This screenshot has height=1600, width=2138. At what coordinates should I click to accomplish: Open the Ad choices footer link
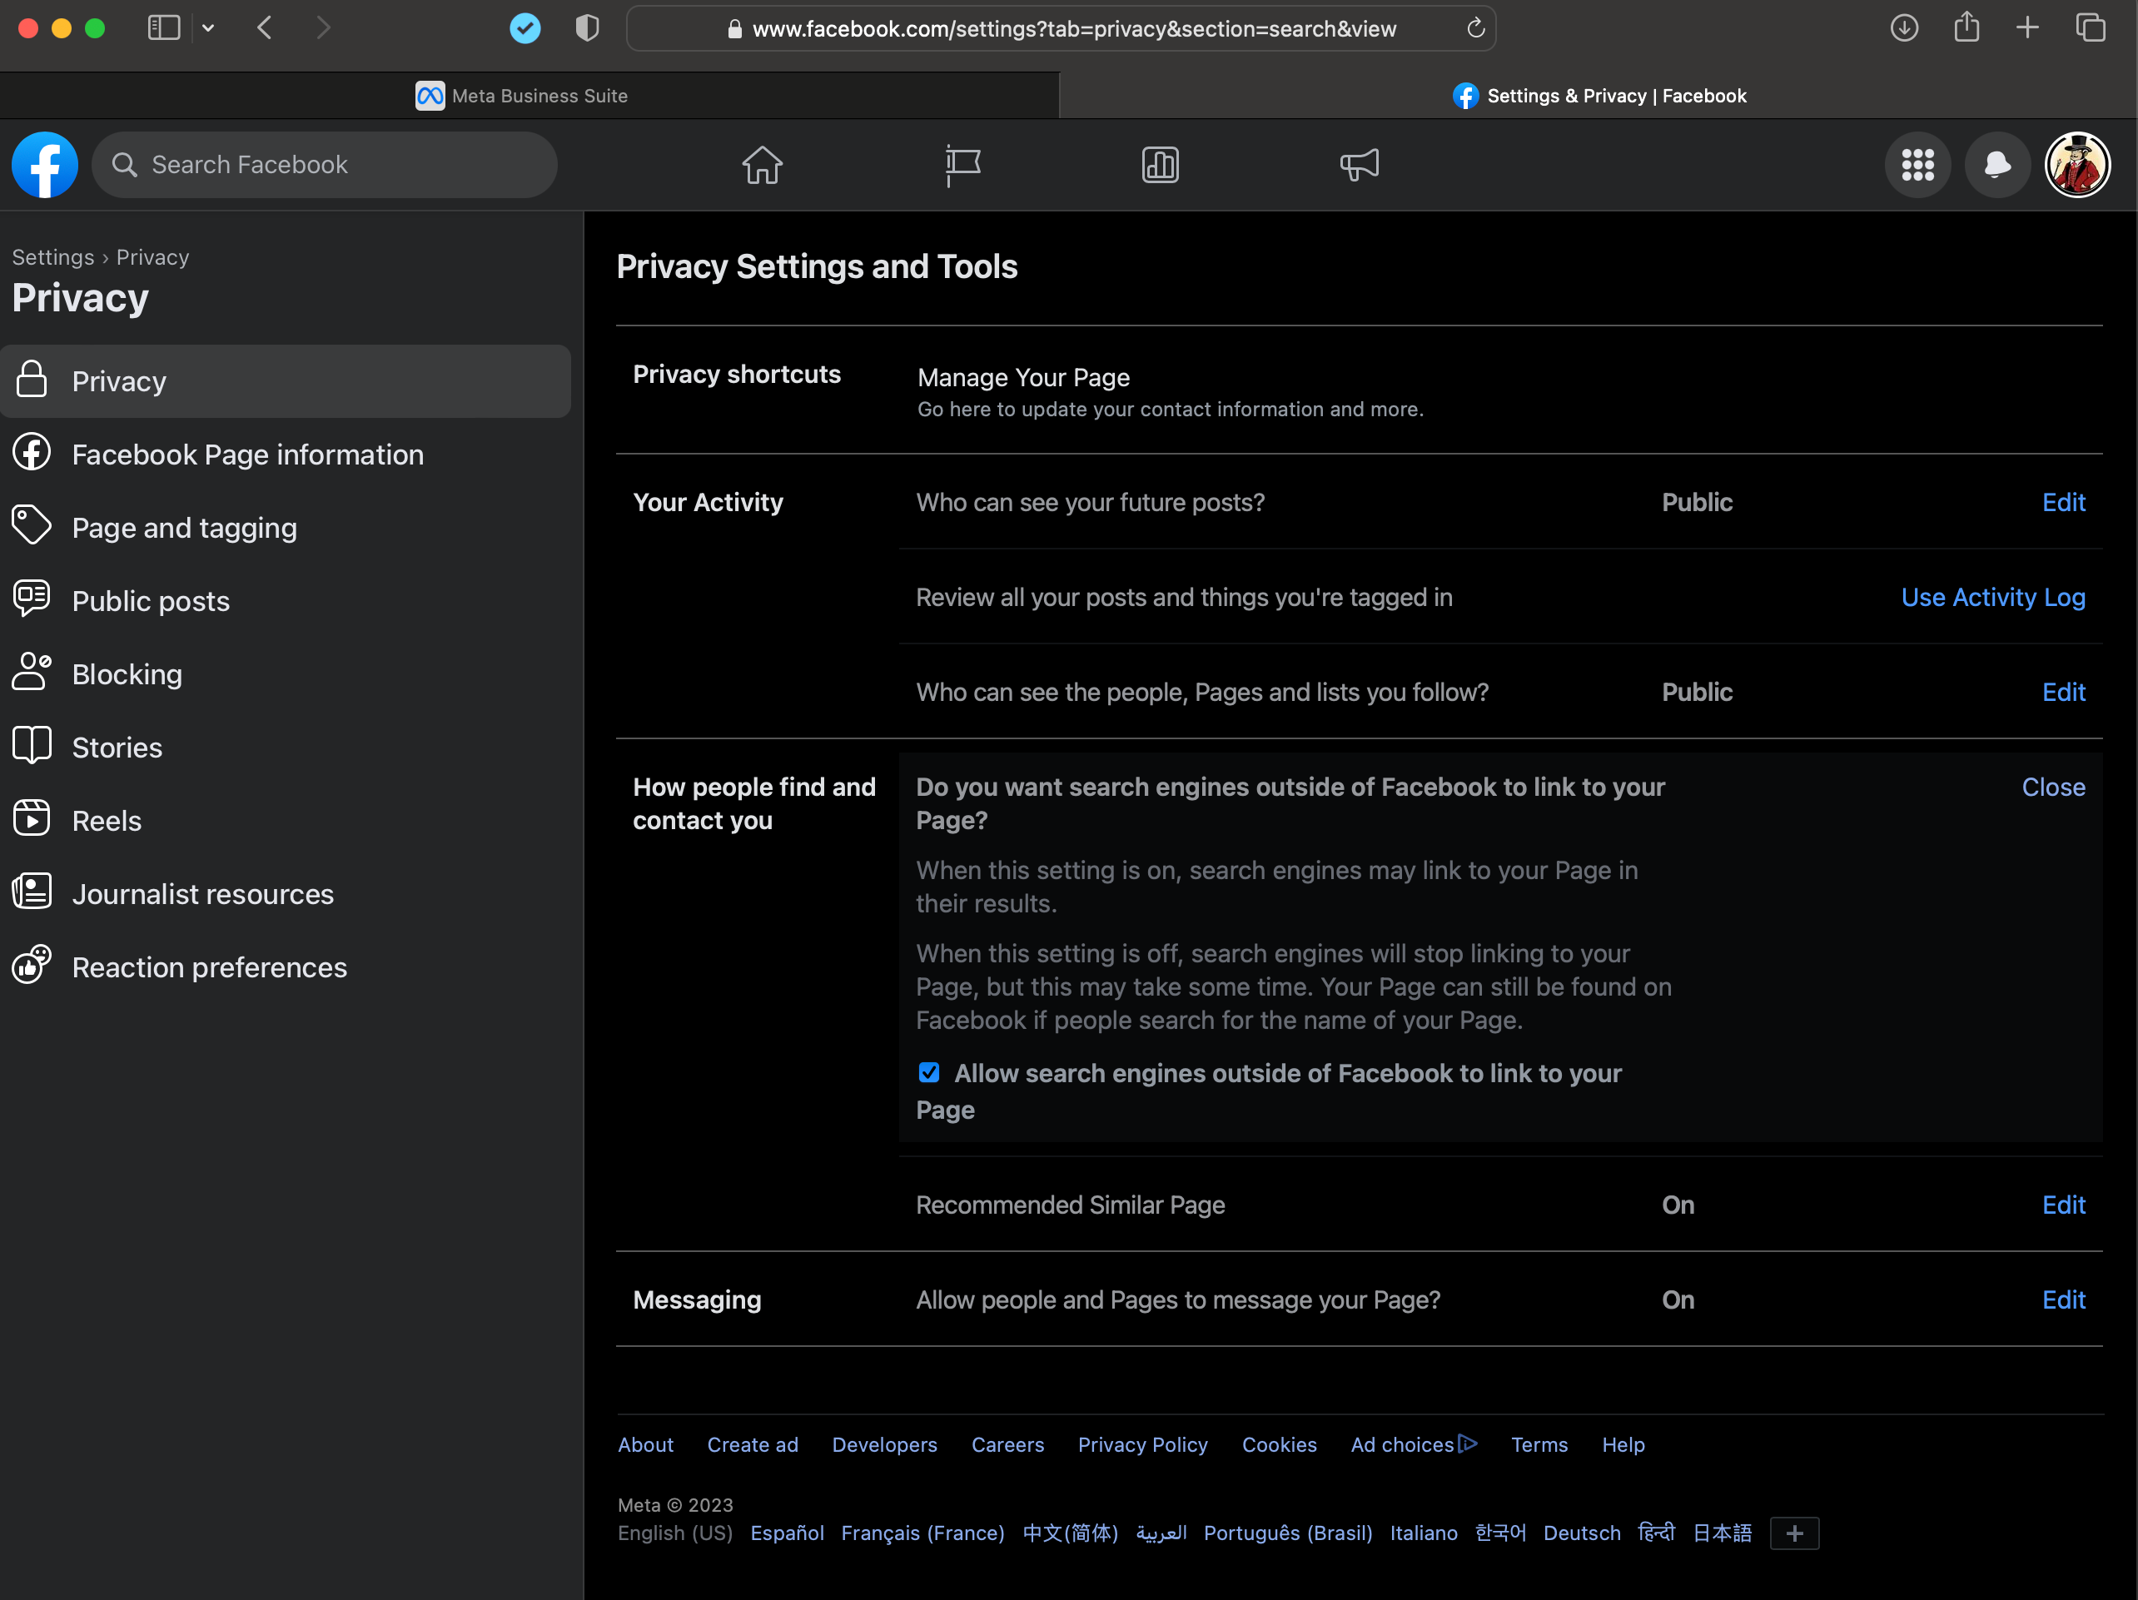(1413, 1444)
